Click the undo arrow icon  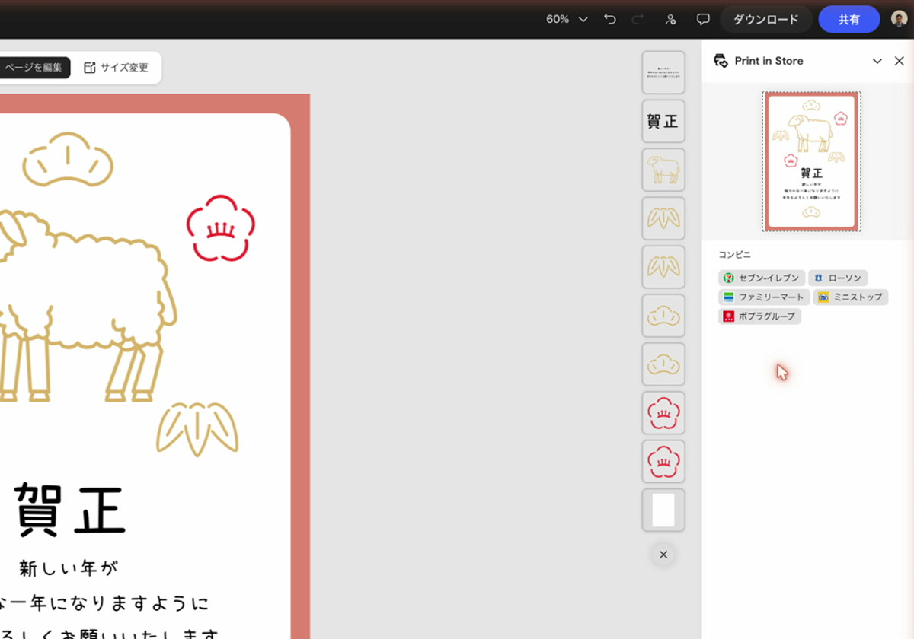point(610,19)
